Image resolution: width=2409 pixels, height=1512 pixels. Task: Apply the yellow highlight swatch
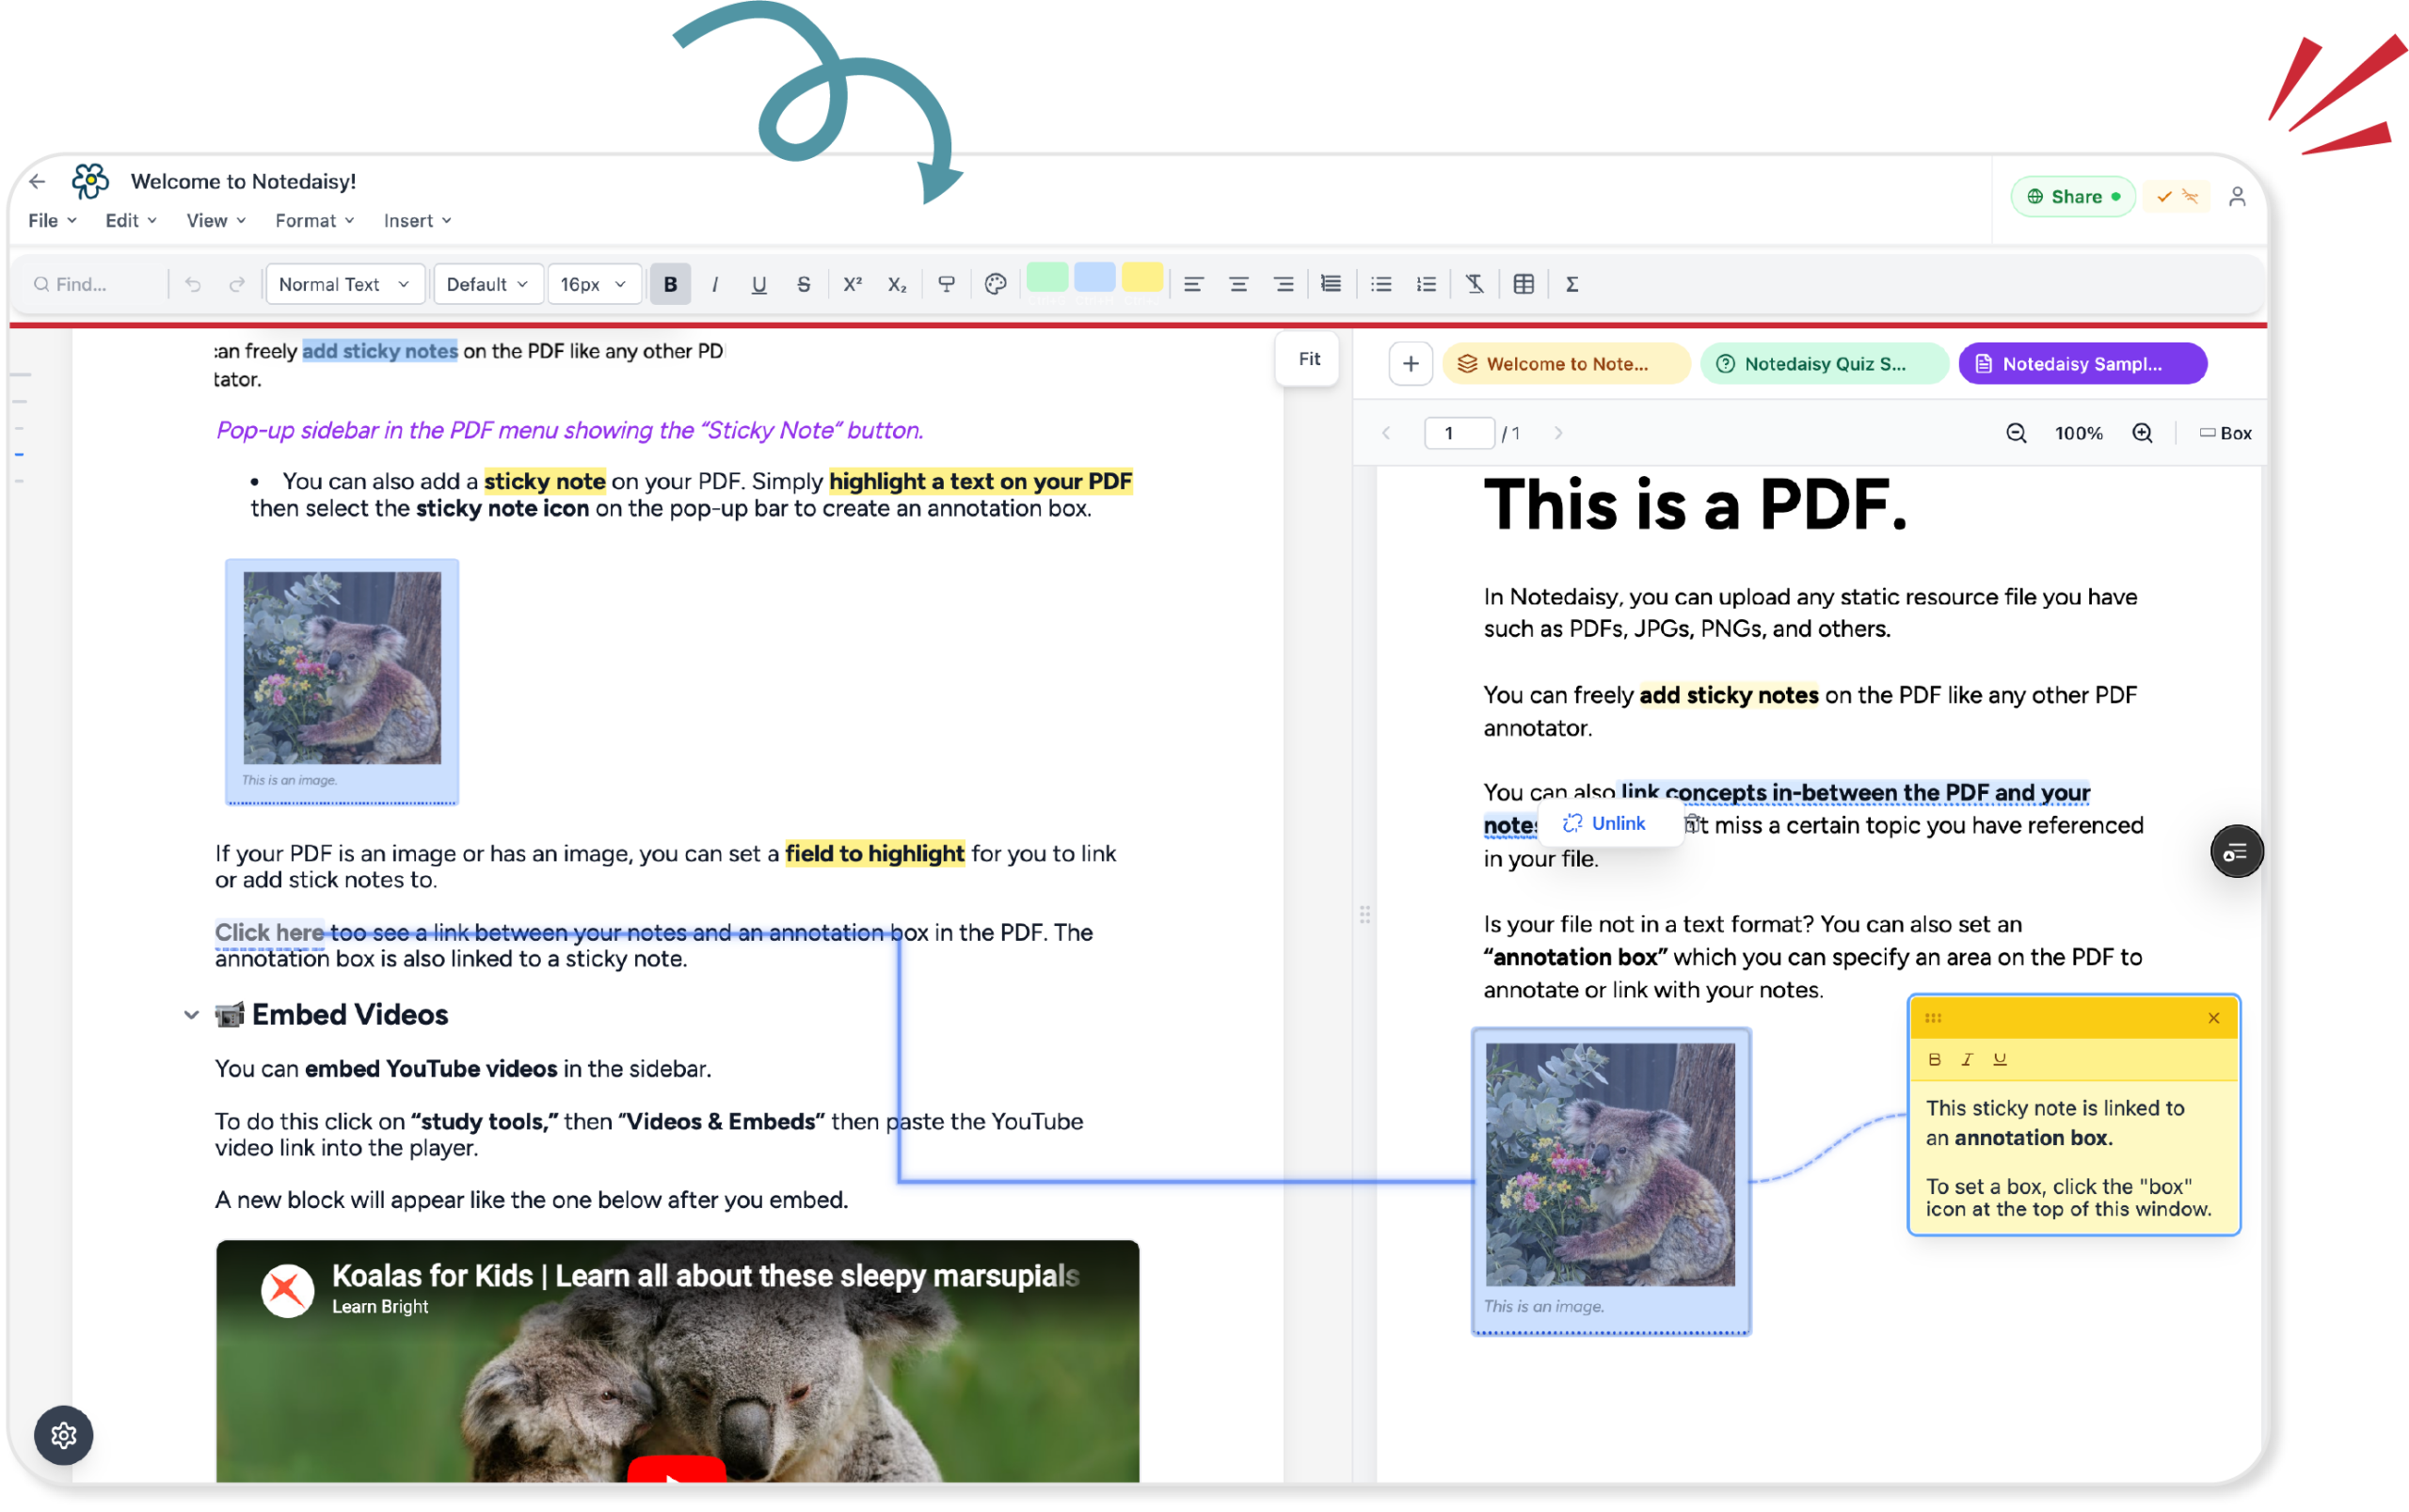click(1143, 278)
